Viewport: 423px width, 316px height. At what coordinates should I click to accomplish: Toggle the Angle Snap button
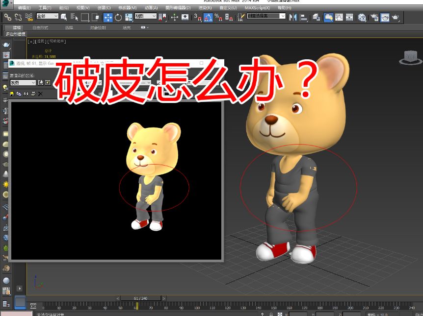208,18
